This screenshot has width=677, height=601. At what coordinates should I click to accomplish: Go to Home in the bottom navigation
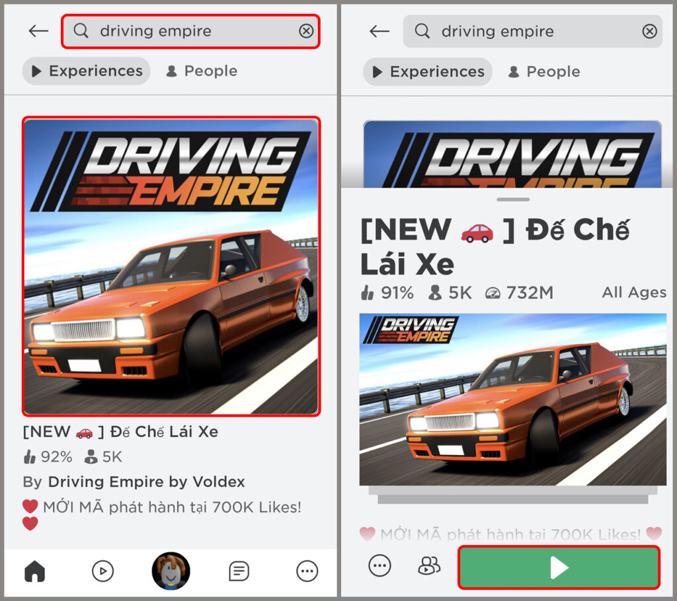click(34, 571)
